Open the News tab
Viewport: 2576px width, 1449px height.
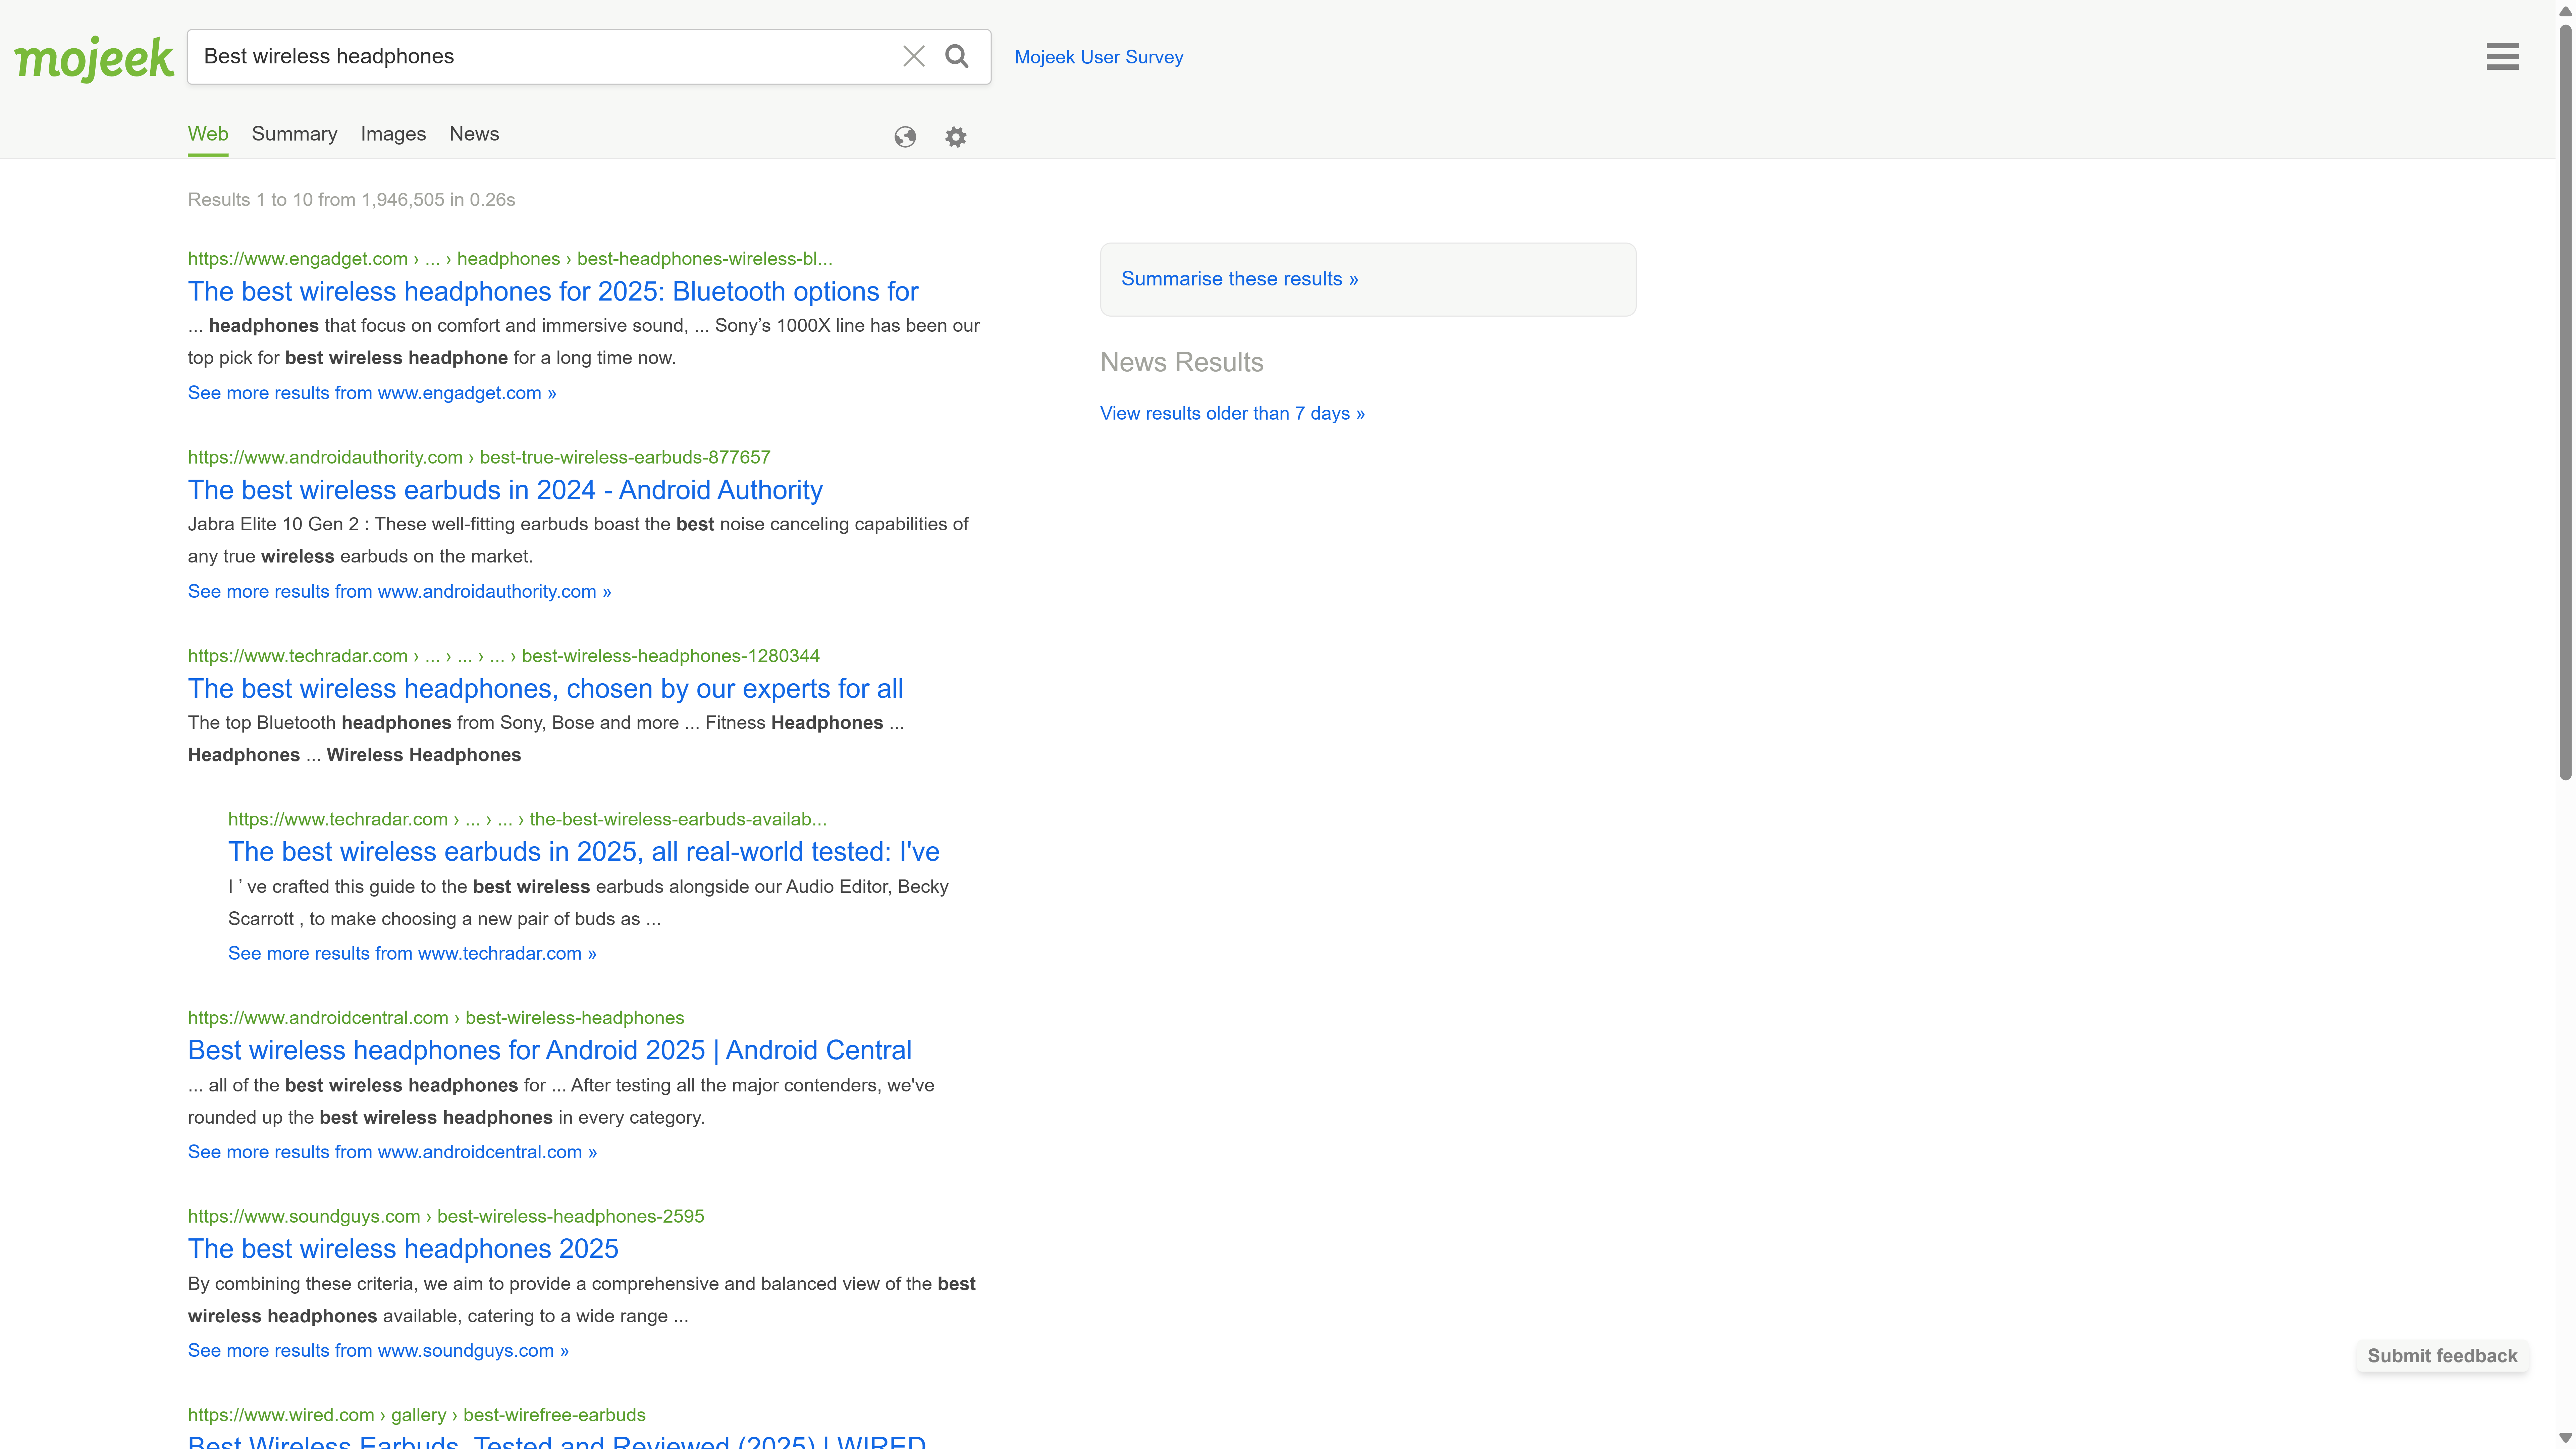coord(474,134)
